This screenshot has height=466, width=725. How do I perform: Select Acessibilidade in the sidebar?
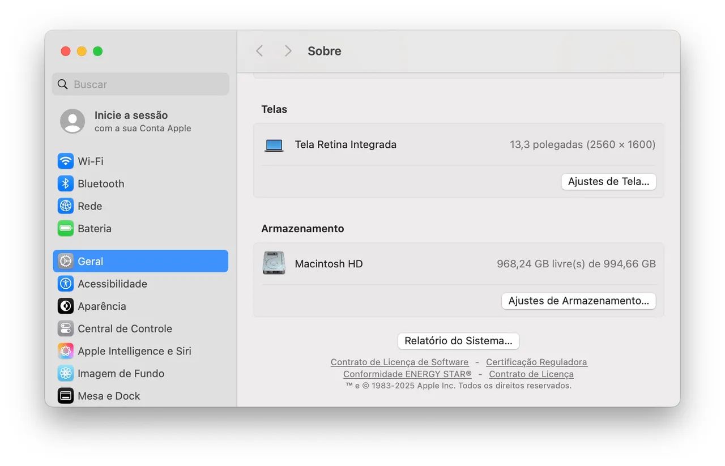pyautogui.click(x=113, y=284)
